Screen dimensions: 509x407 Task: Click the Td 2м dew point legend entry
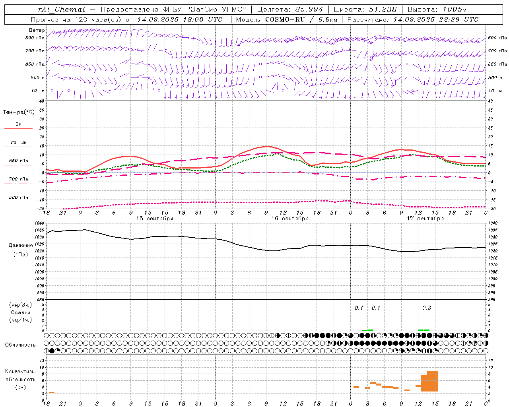click(18, 144)
